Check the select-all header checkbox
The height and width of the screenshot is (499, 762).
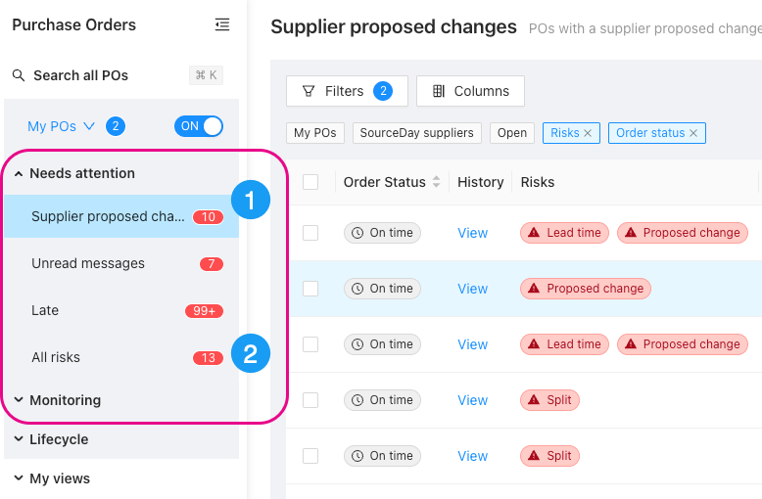click(x=310, y=182)
